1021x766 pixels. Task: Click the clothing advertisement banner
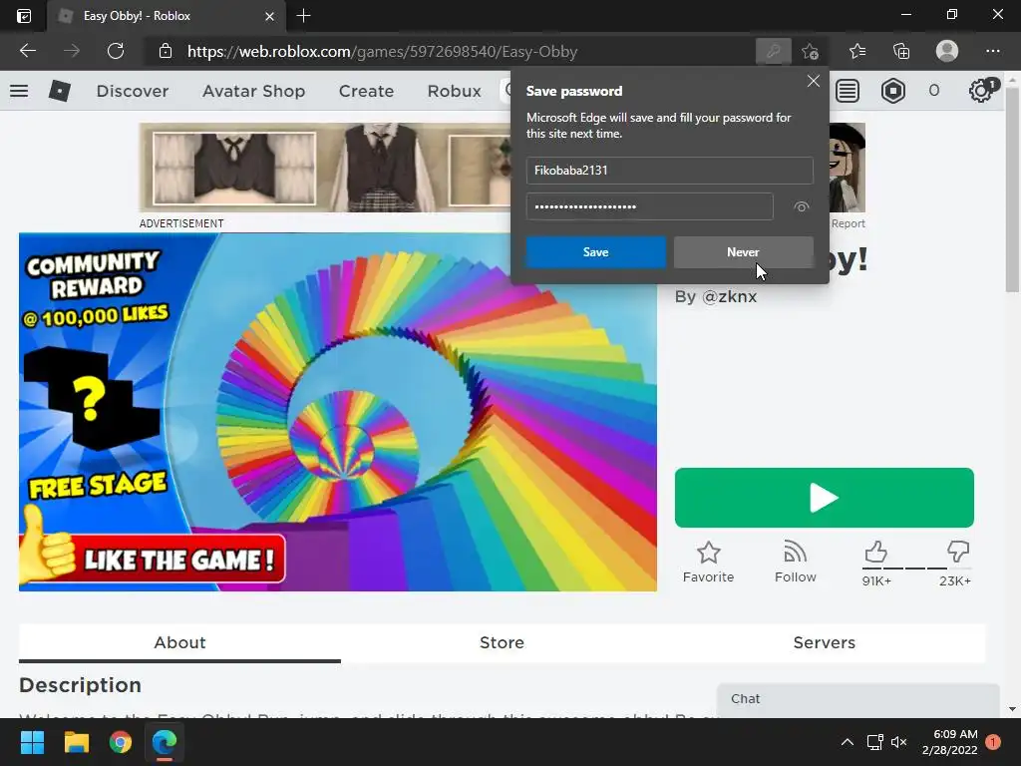[326, 168]
